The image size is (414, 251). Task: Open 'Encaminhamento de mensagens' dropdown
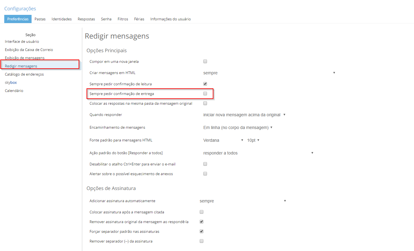click(238, 127)
